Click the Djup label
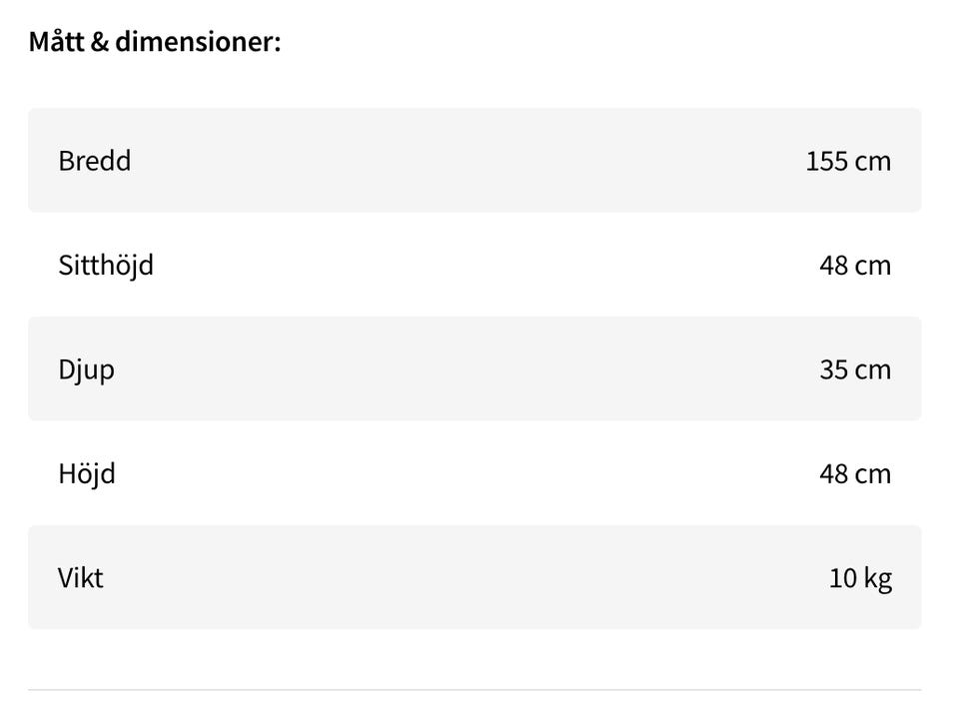This screenshot has height=715, width=959. (87, 369)
